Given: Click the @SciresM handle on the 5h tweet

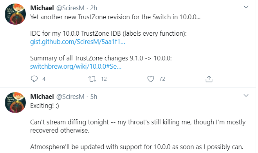Looking at the screenshot, I should (70, 97).
